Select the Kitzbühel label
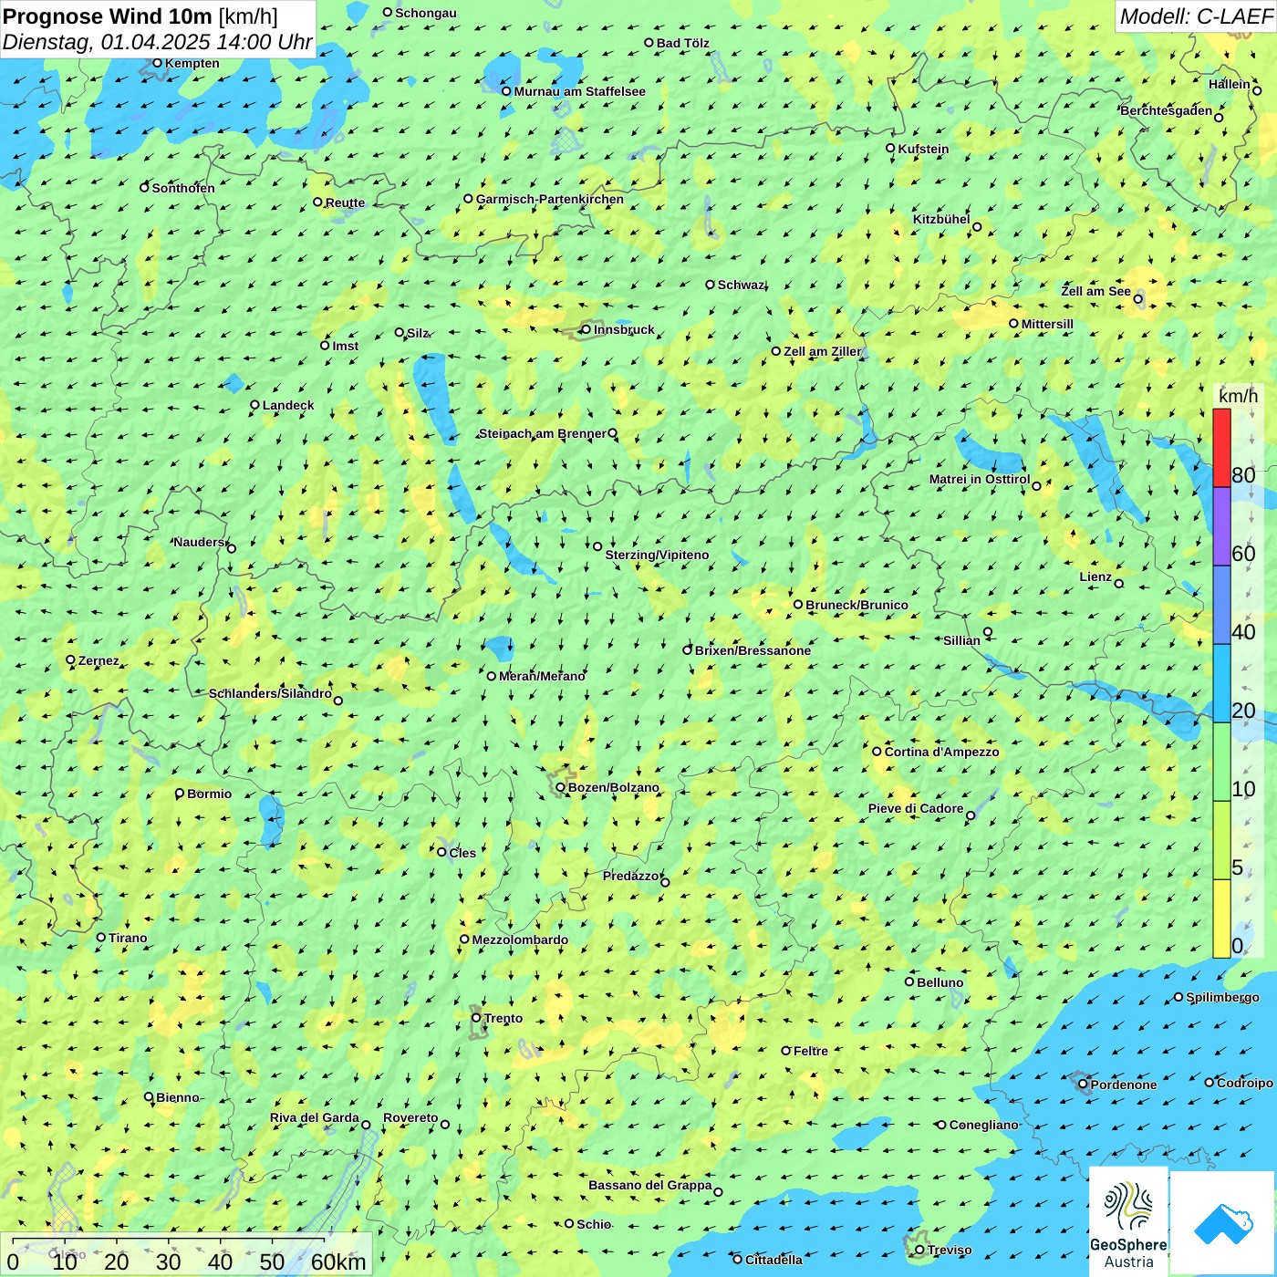Image resolution: width=1277 pixels, height=1277 pixels. click(941, 219)
